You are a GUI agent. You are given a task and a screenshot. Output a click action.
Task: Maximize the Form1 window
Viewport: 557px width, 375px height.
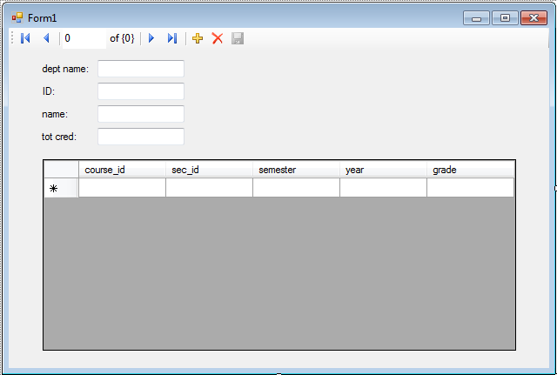[x=505, y=17]
